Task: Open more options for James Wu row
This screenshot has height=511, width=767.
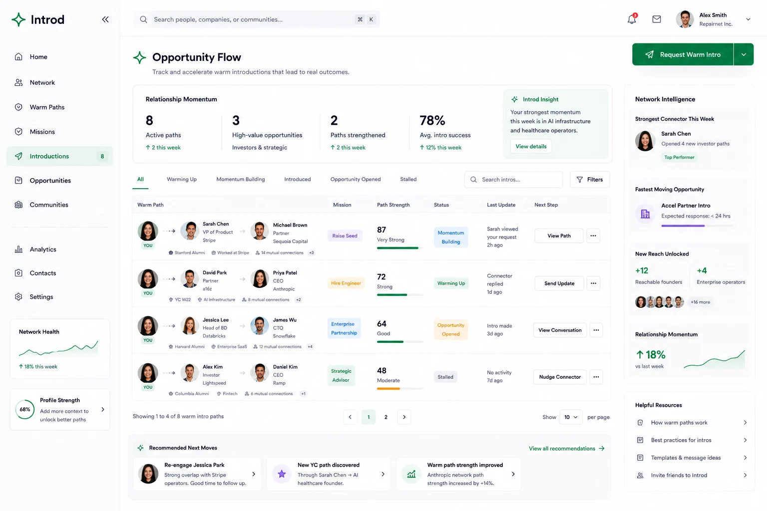Action: 596,330
